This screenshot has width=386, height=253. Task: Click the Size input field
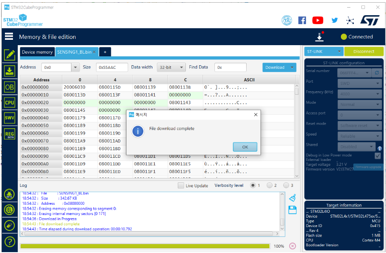112,67
